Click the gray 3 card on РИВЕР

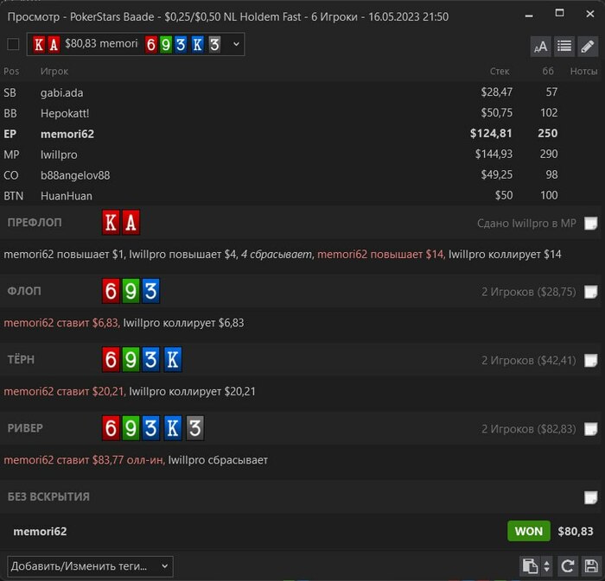pyautogui.click(x=195, y=427)
